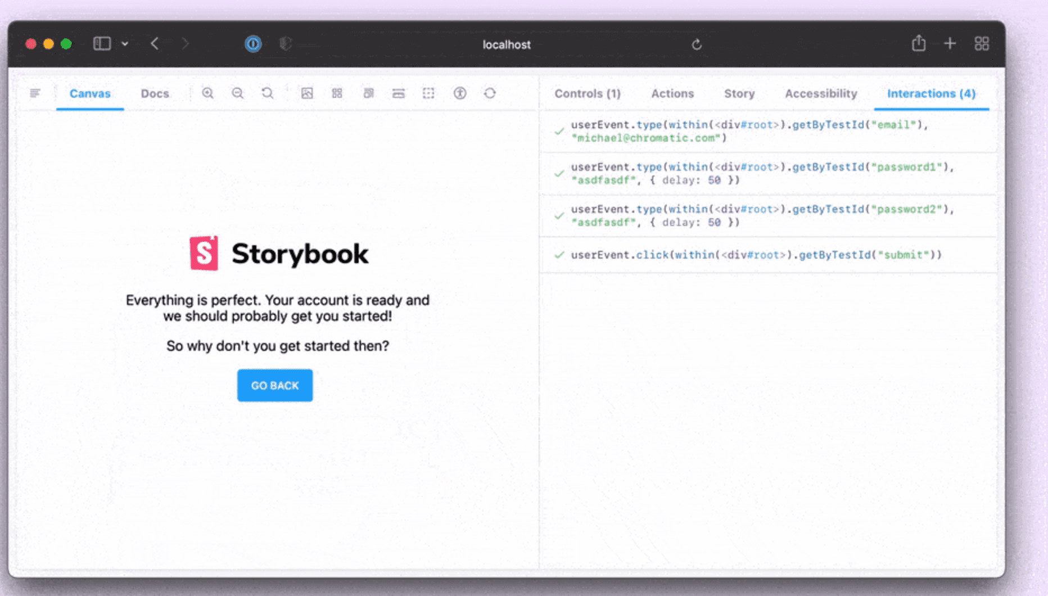Reload the localhost page in Safari
Screen dimensions: 1048x596
[x=697, y=44]
